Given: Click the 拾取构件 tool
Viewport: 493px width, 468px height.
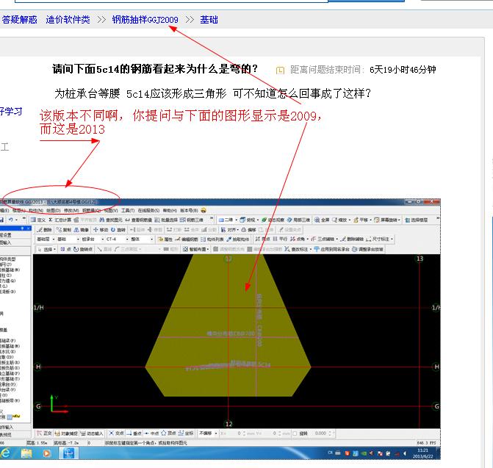Looking at the screenshot, I should 237,240.
